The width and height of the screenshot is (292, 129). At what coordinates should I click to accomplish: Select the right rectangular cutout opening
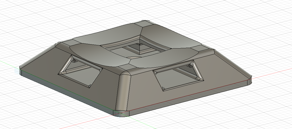[178, 76]
